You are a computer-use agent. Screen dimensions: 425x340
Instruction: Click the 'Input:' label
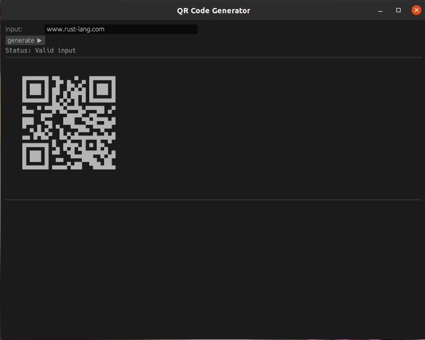[14, 29]
